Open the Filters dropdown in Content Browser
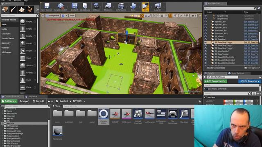The height and width of the screenshot is (147, 262). coord(57,106)
